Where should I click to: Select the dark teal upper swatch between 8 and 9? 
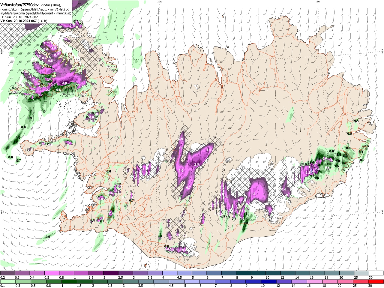(x=244, y=273)
